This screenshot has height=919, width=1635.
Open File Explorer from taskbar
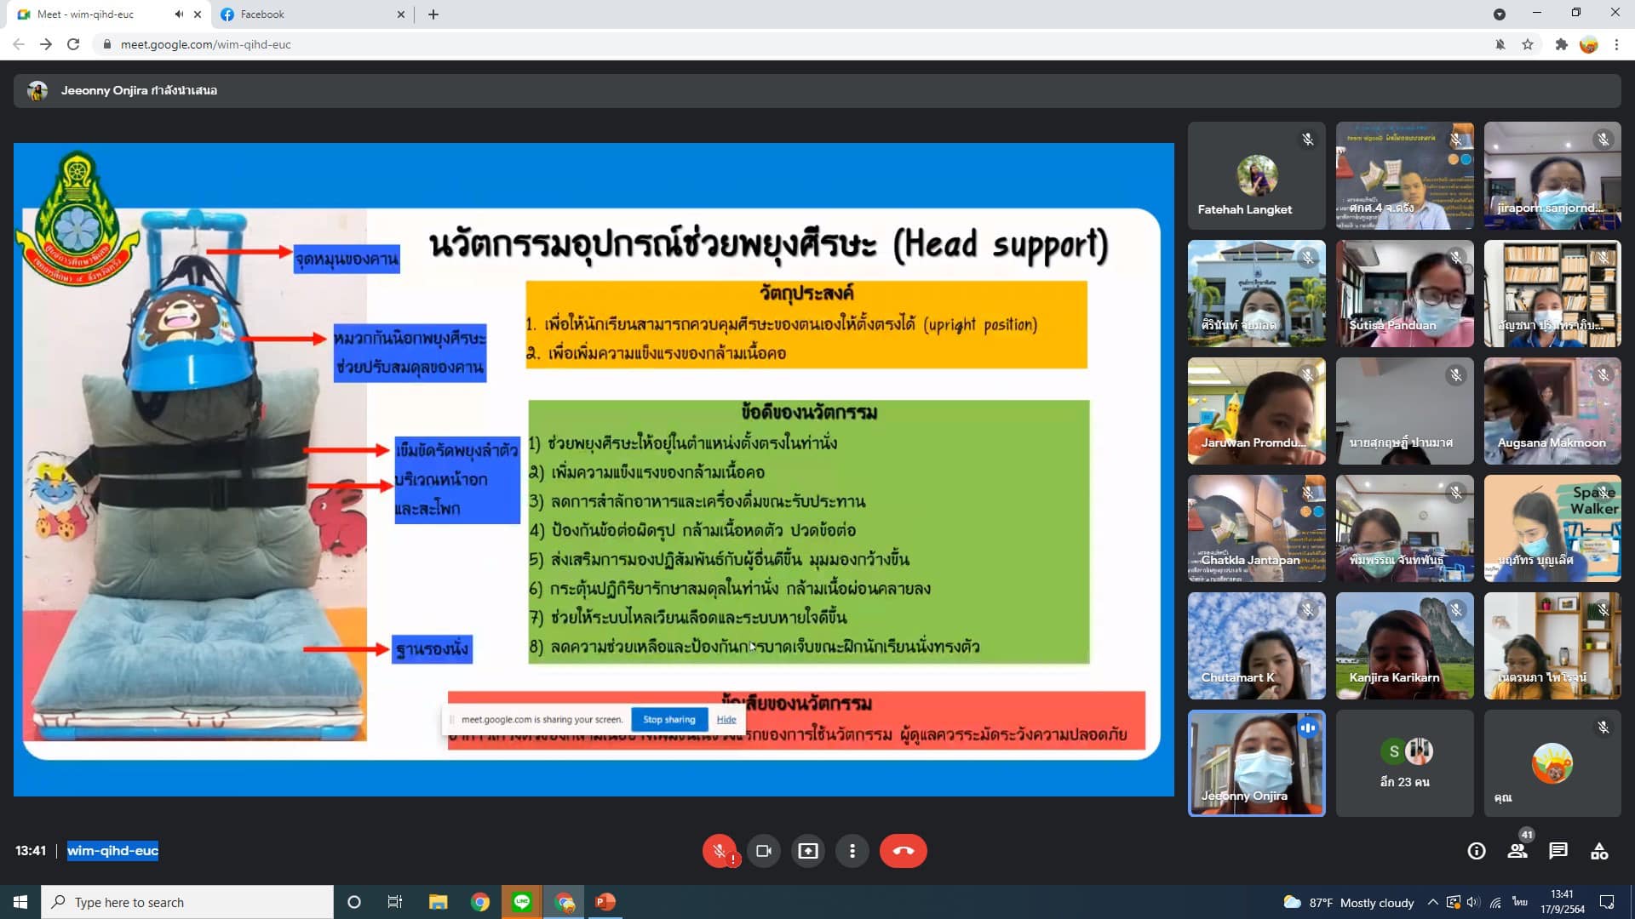(x=438, y=902)
